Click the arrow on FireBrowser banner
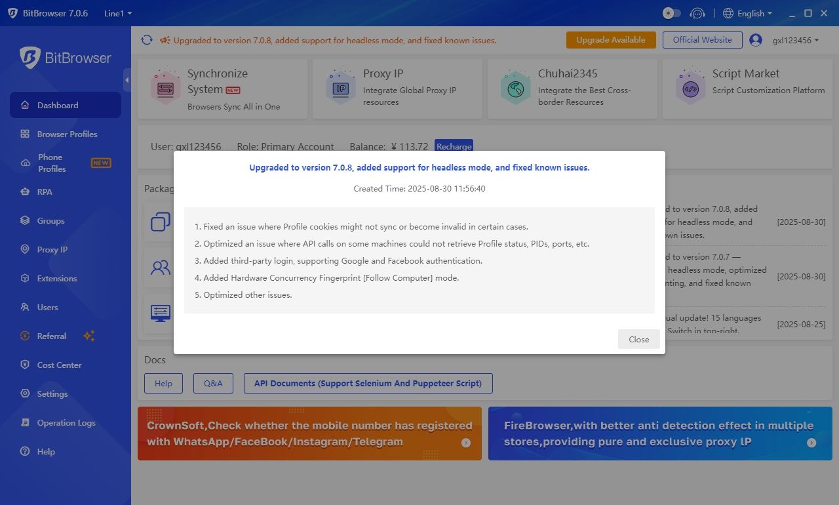The width and height of the screenshot is (839, 505). pos(811,443)
